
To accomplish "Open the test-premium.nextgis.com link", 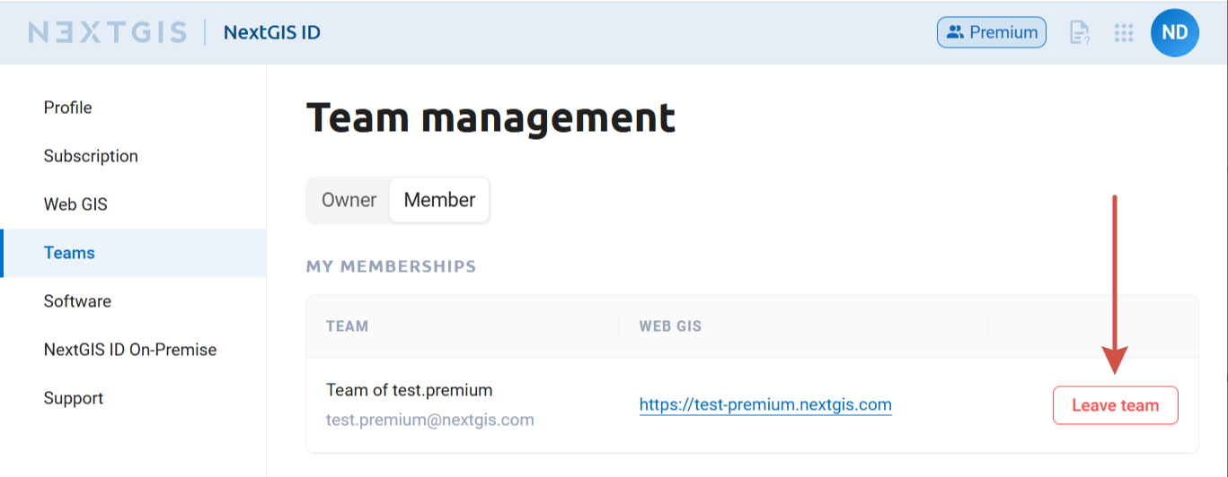I will click(x=765, y=404).
